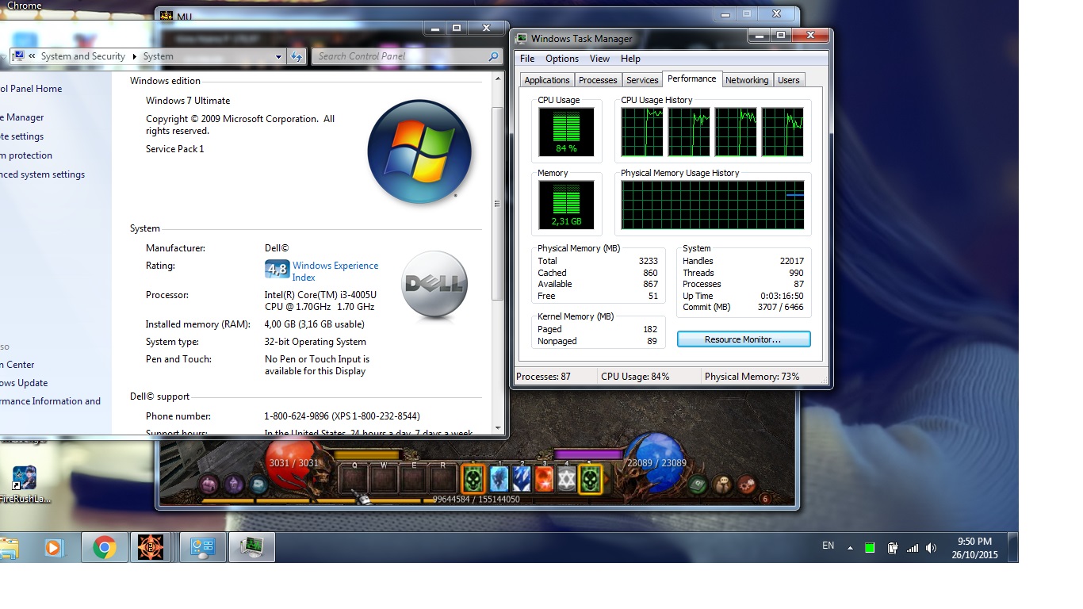Open the File menu in Task Manager

[x=527, y=59]
